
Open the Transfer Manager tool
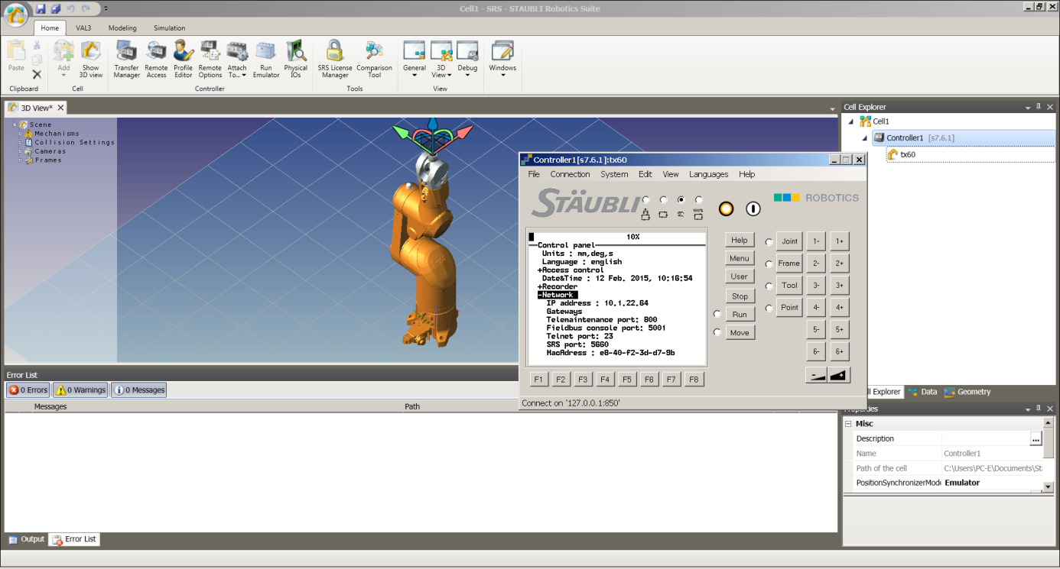[x=127, y=60]
